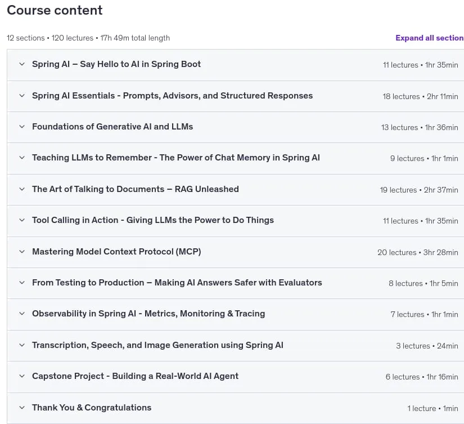Click '8 lectures • 1hr 5min' duration text
464x424 pixels.
(423, 284)
